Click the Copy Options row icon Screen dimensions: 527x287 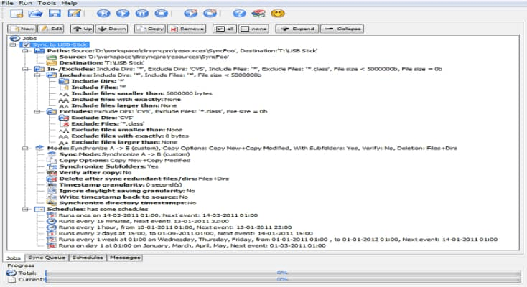click(52, 160)
